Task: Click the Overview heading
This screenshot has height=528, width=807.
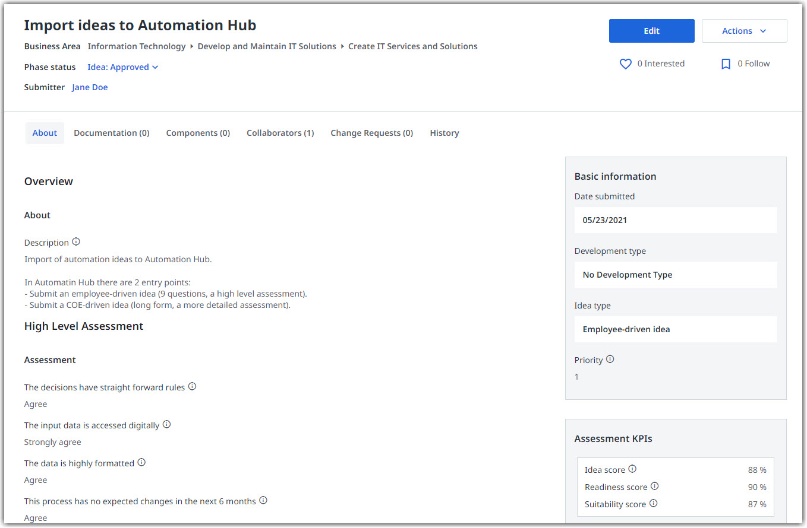Action: [x=49, y=182]
